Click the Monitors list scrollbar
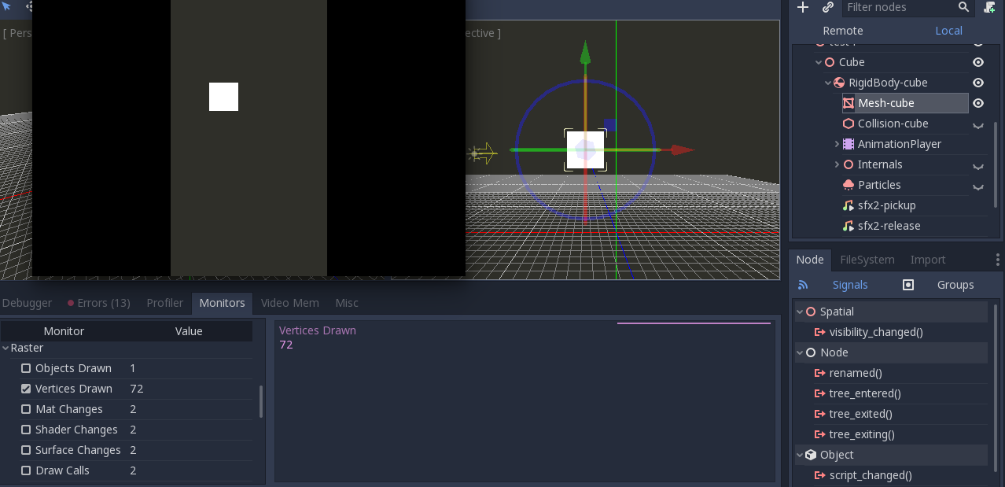This screenshot has width=1005, height=487. tap(261, 401)
